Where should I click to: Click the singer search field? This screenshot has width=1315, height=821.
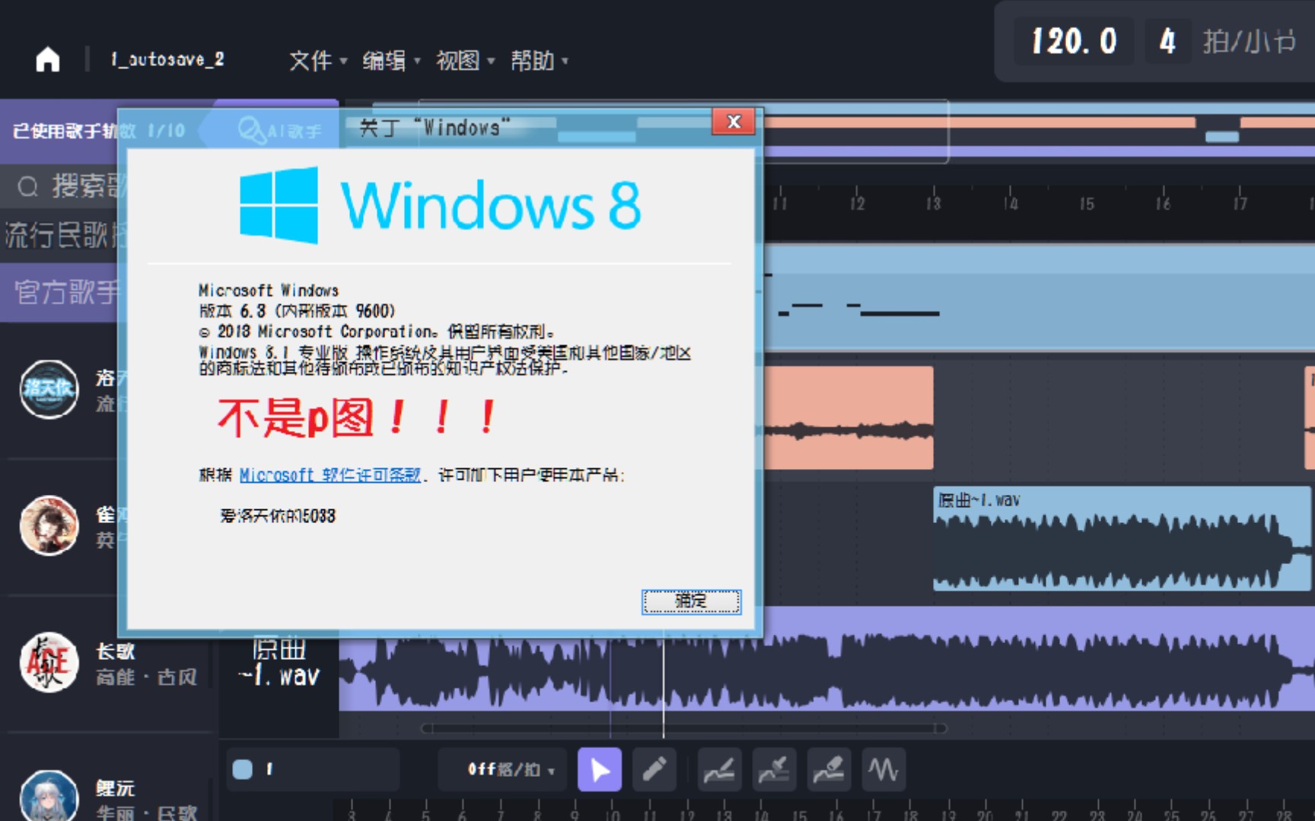click(64, 185)
